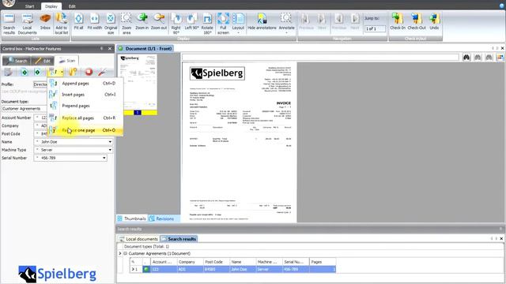Select the John Doe result row

click(x=232, y=269)
